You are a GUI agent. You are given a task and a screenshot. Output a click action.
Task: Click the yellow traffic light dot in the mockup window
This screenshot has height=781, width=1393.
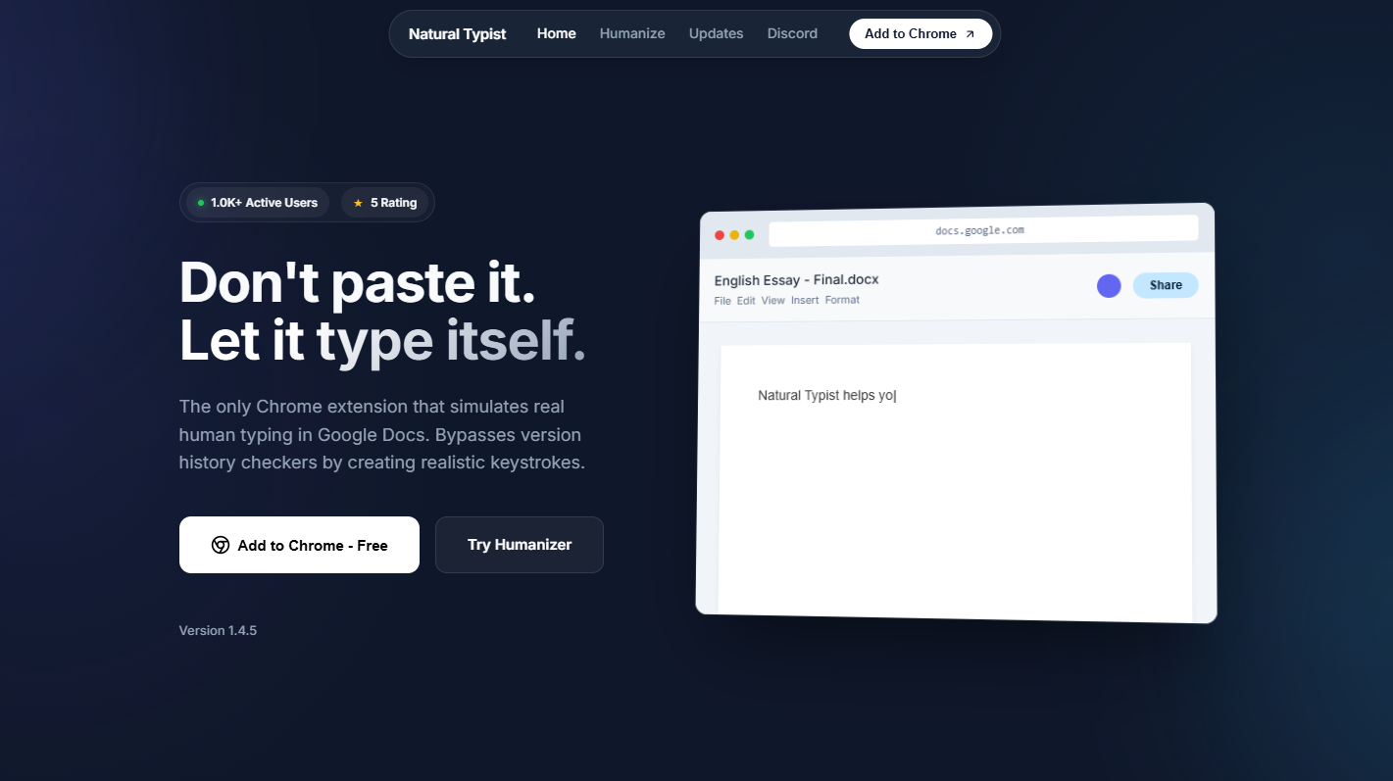click(734, 235)
